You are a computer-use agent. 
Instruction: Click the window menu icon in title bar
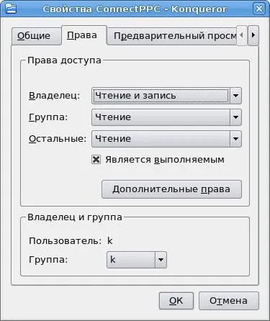tap(11, 9)
